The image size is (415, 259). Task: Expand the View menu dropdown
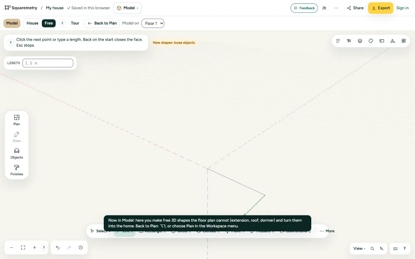tap(359, 248)
